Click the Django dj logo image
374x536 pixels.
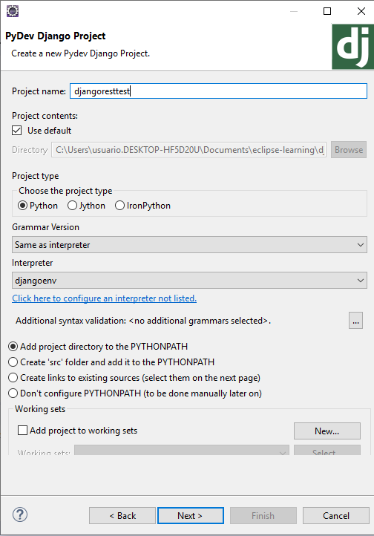pos(352,47)
